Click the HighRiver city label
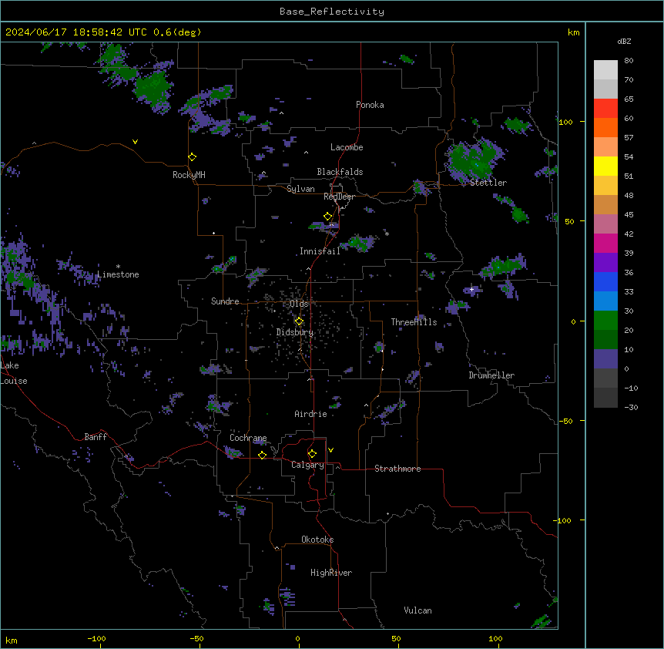The width and height of the screenshot is (664, 649). click(331, 573)
